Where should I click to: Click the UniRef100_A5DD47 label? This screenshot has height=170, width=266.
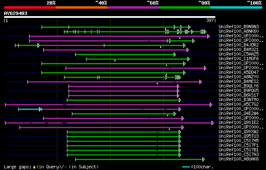tap(239, 73)
